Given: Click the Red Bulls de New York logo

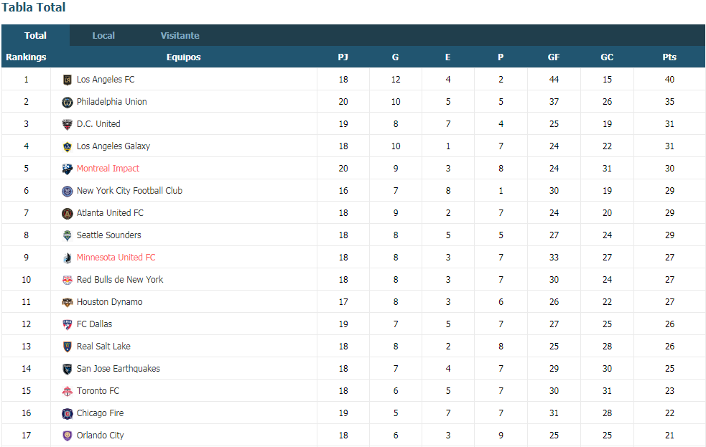Looking at the screenshot, I should (67, 280).
